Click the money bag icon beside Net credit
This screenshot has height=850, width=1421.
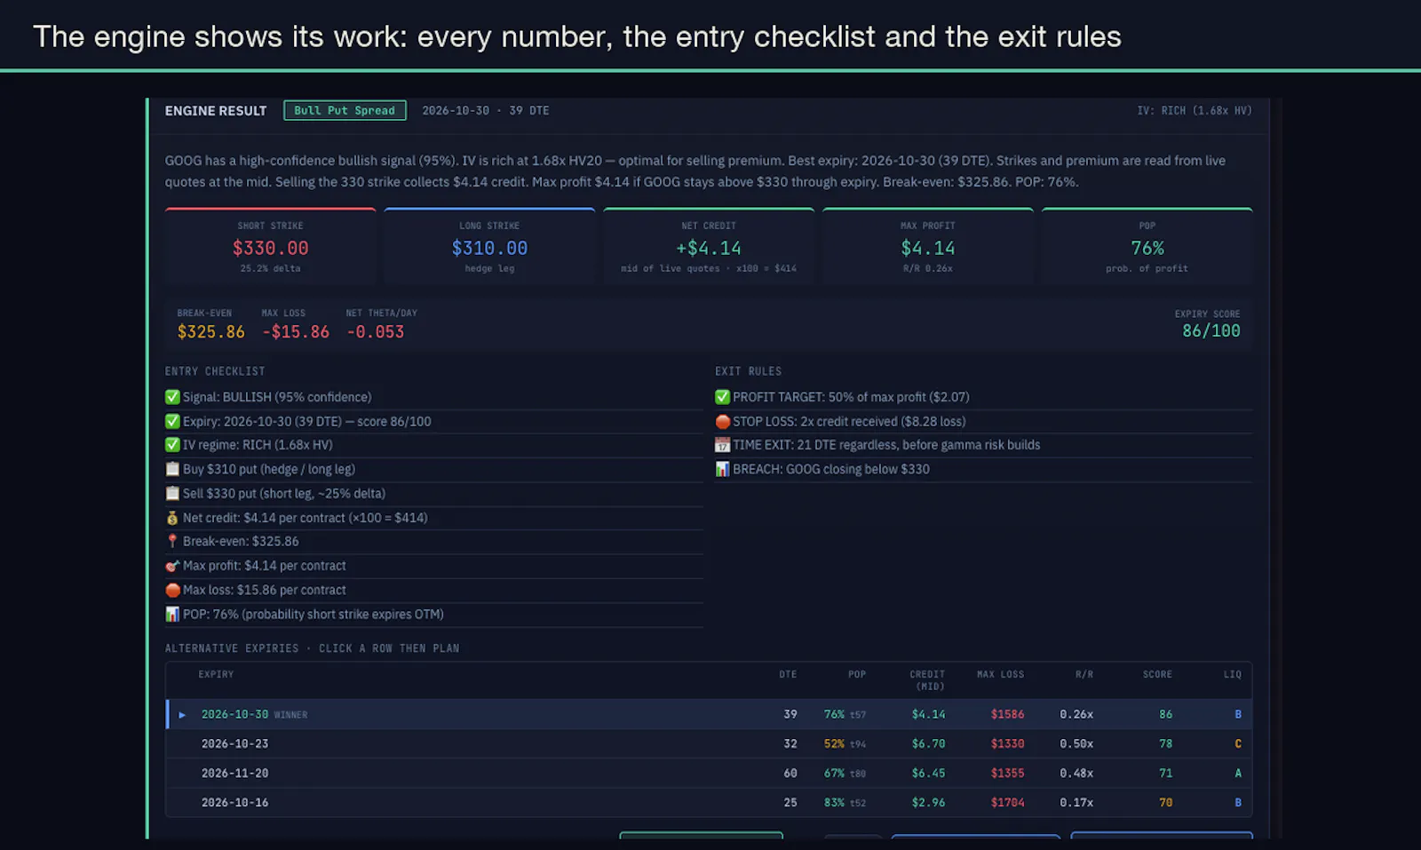point(172,517)
